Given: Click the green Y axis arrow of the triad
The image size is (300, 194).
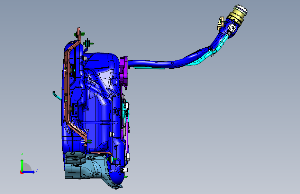Looking at the screenshot, I should tap(22, 165).
